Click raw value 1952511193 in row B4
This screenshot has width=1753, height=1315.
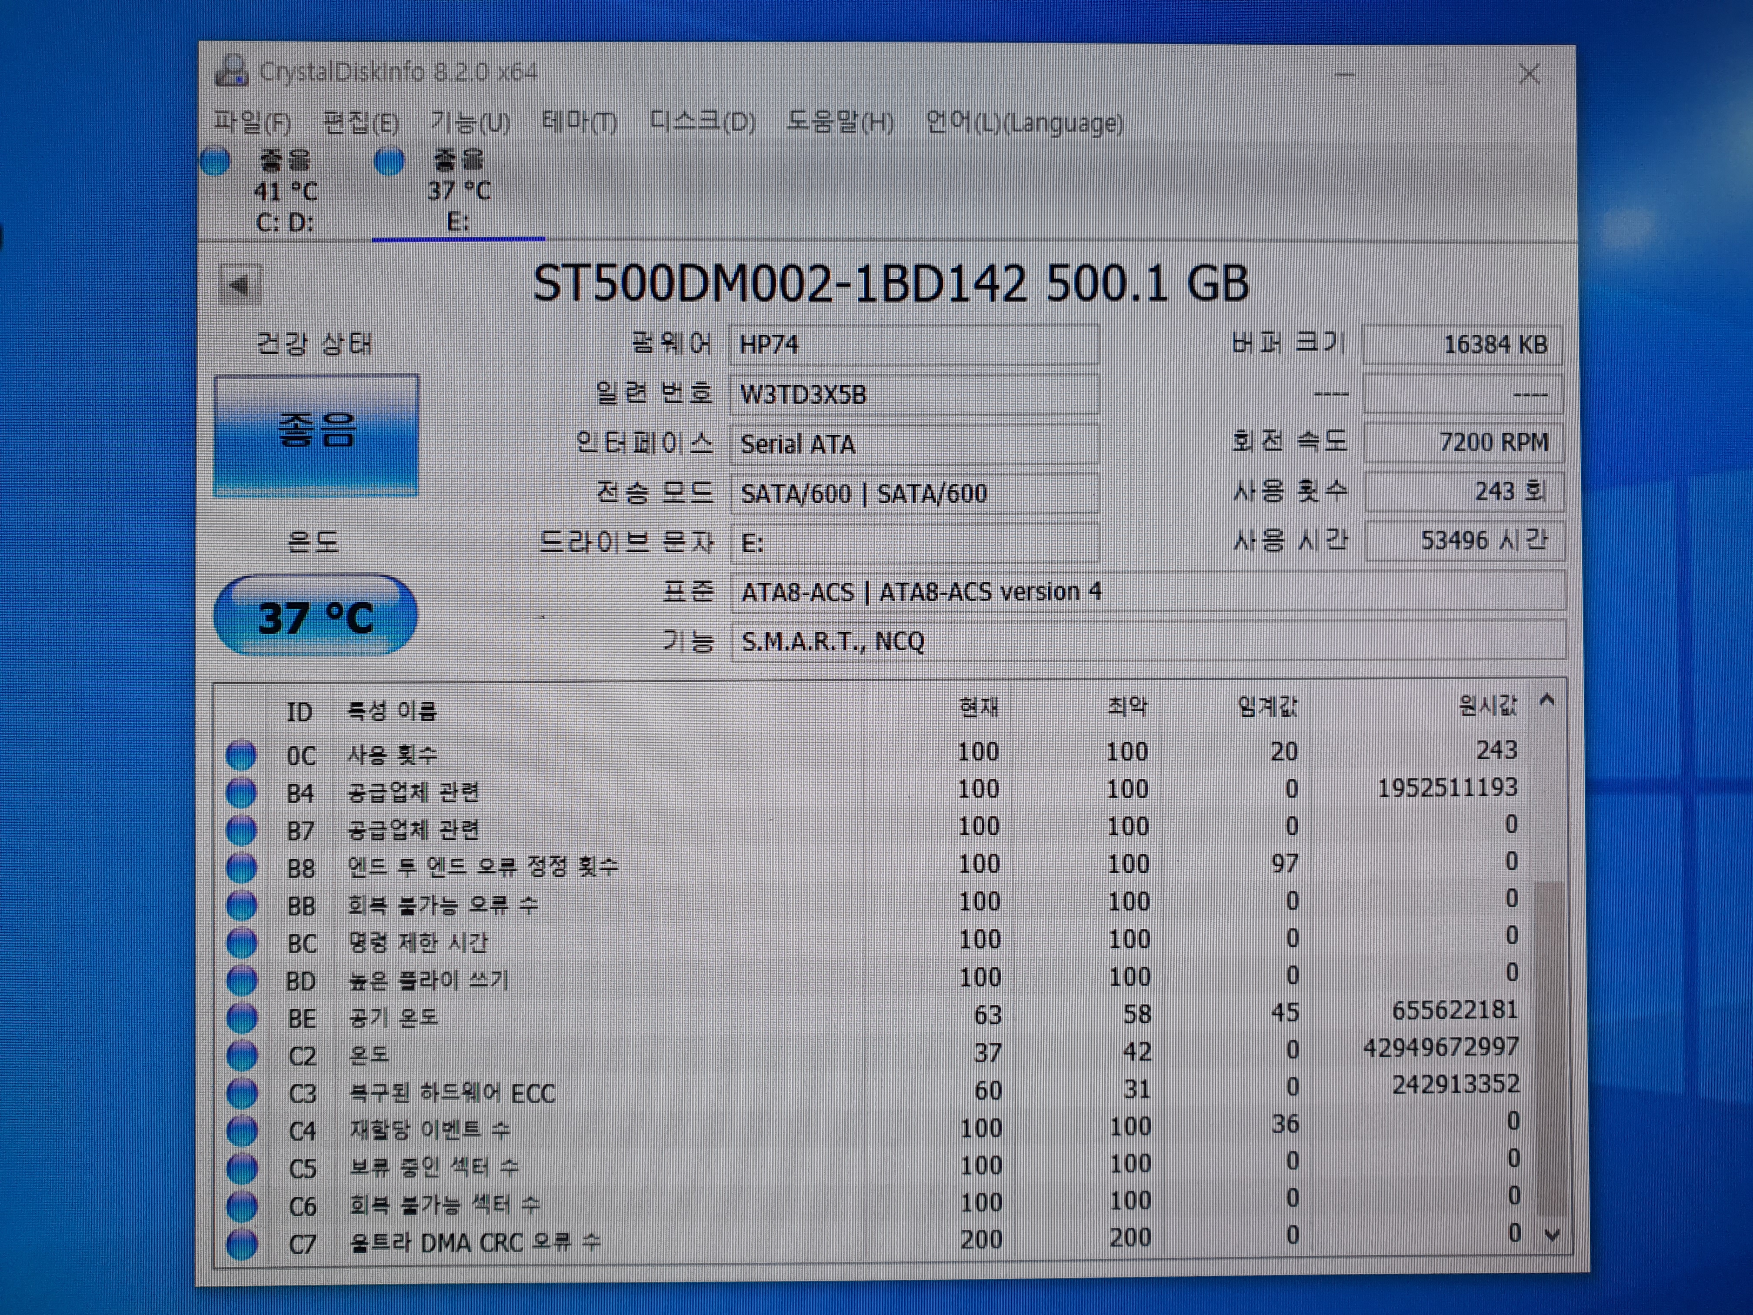(x=1447, y=788)
